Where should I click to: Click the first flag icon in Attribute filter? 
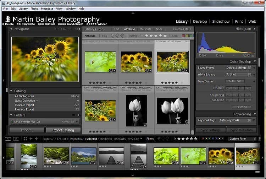[112, 36]
